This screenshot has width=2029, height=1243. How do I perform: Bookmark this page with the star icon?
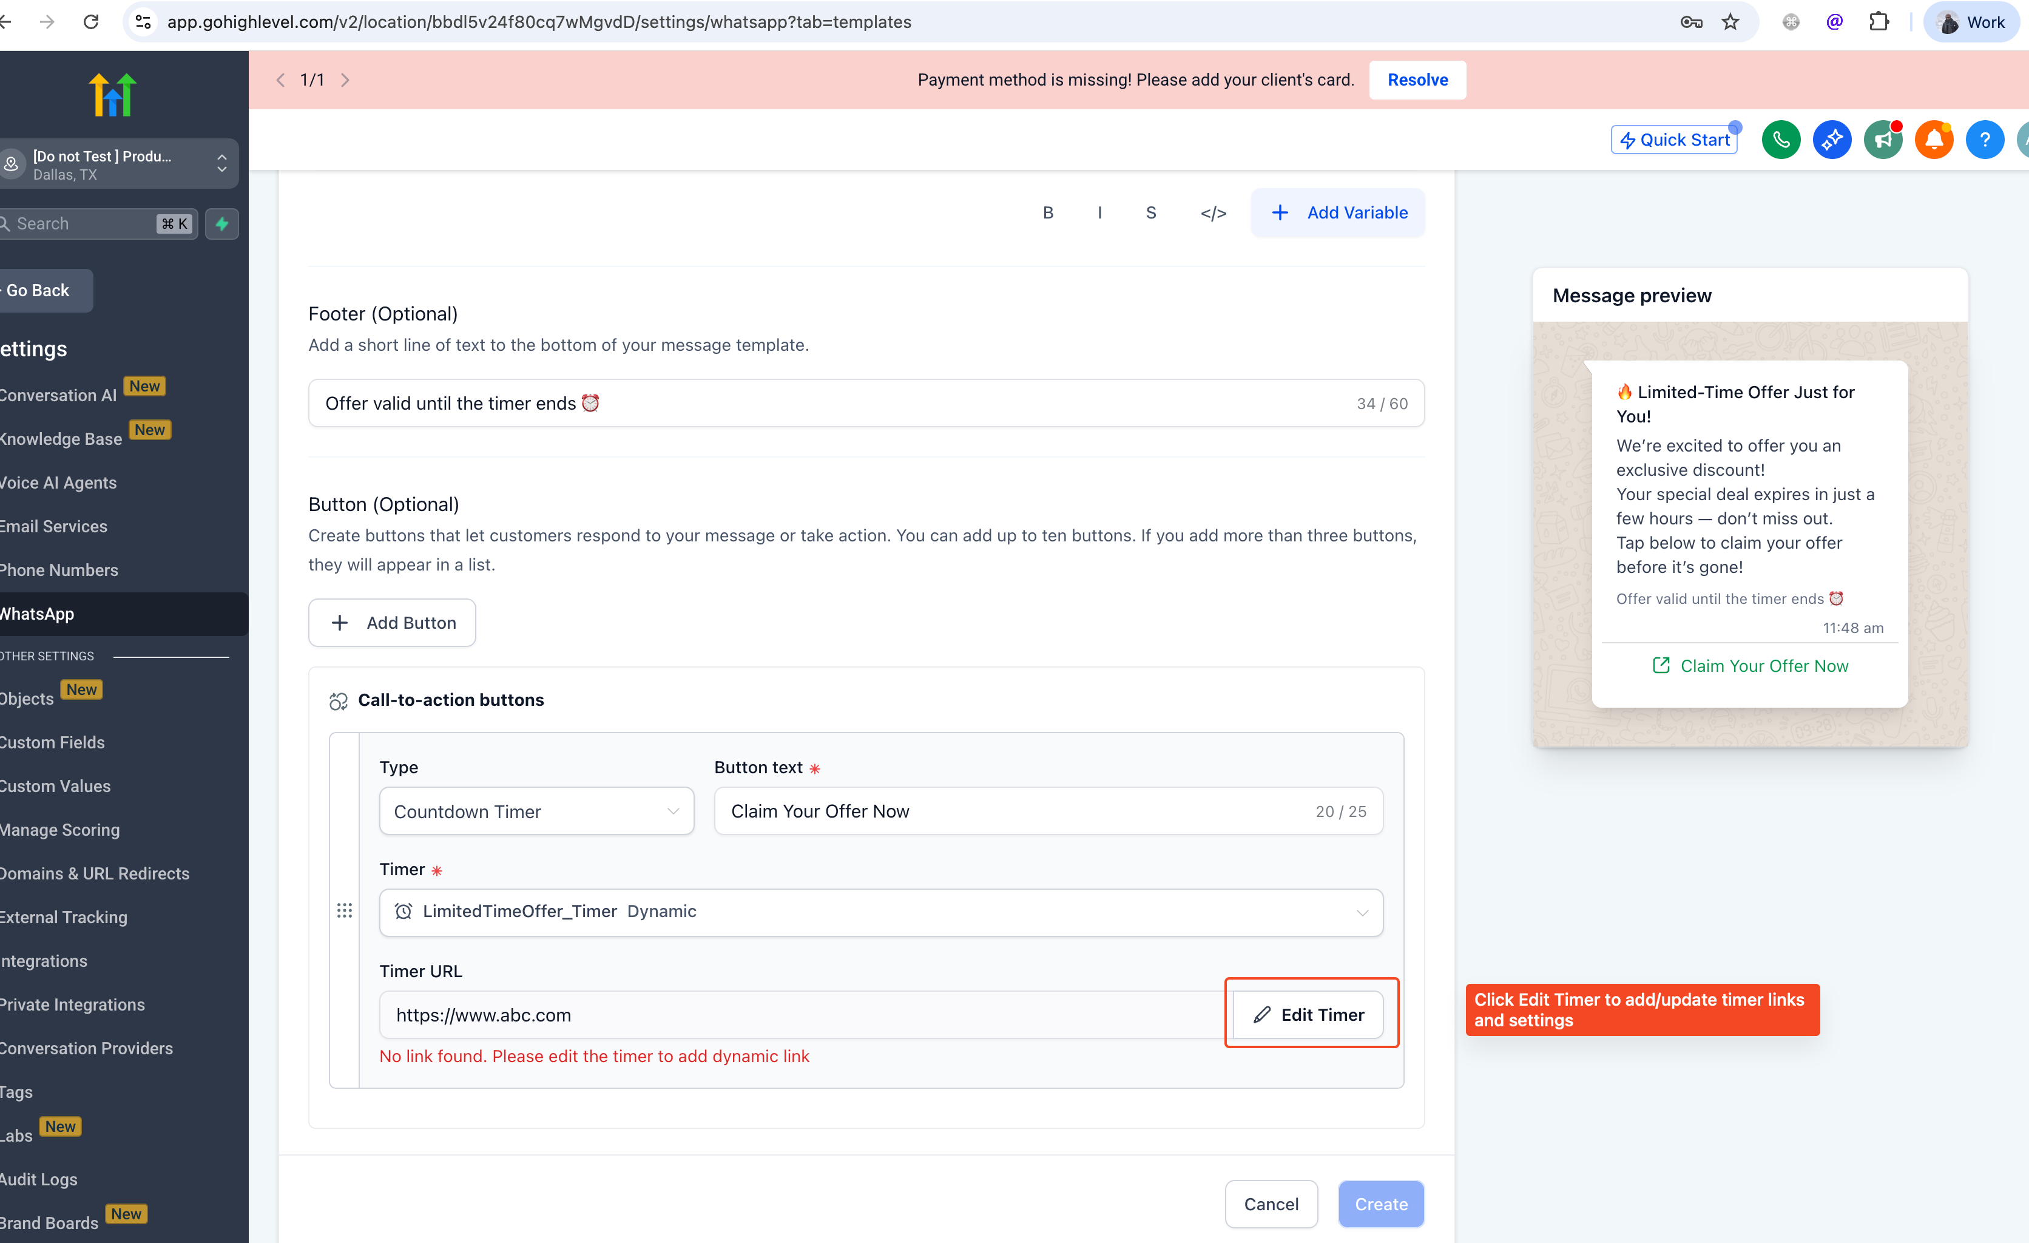[1730, 22]
